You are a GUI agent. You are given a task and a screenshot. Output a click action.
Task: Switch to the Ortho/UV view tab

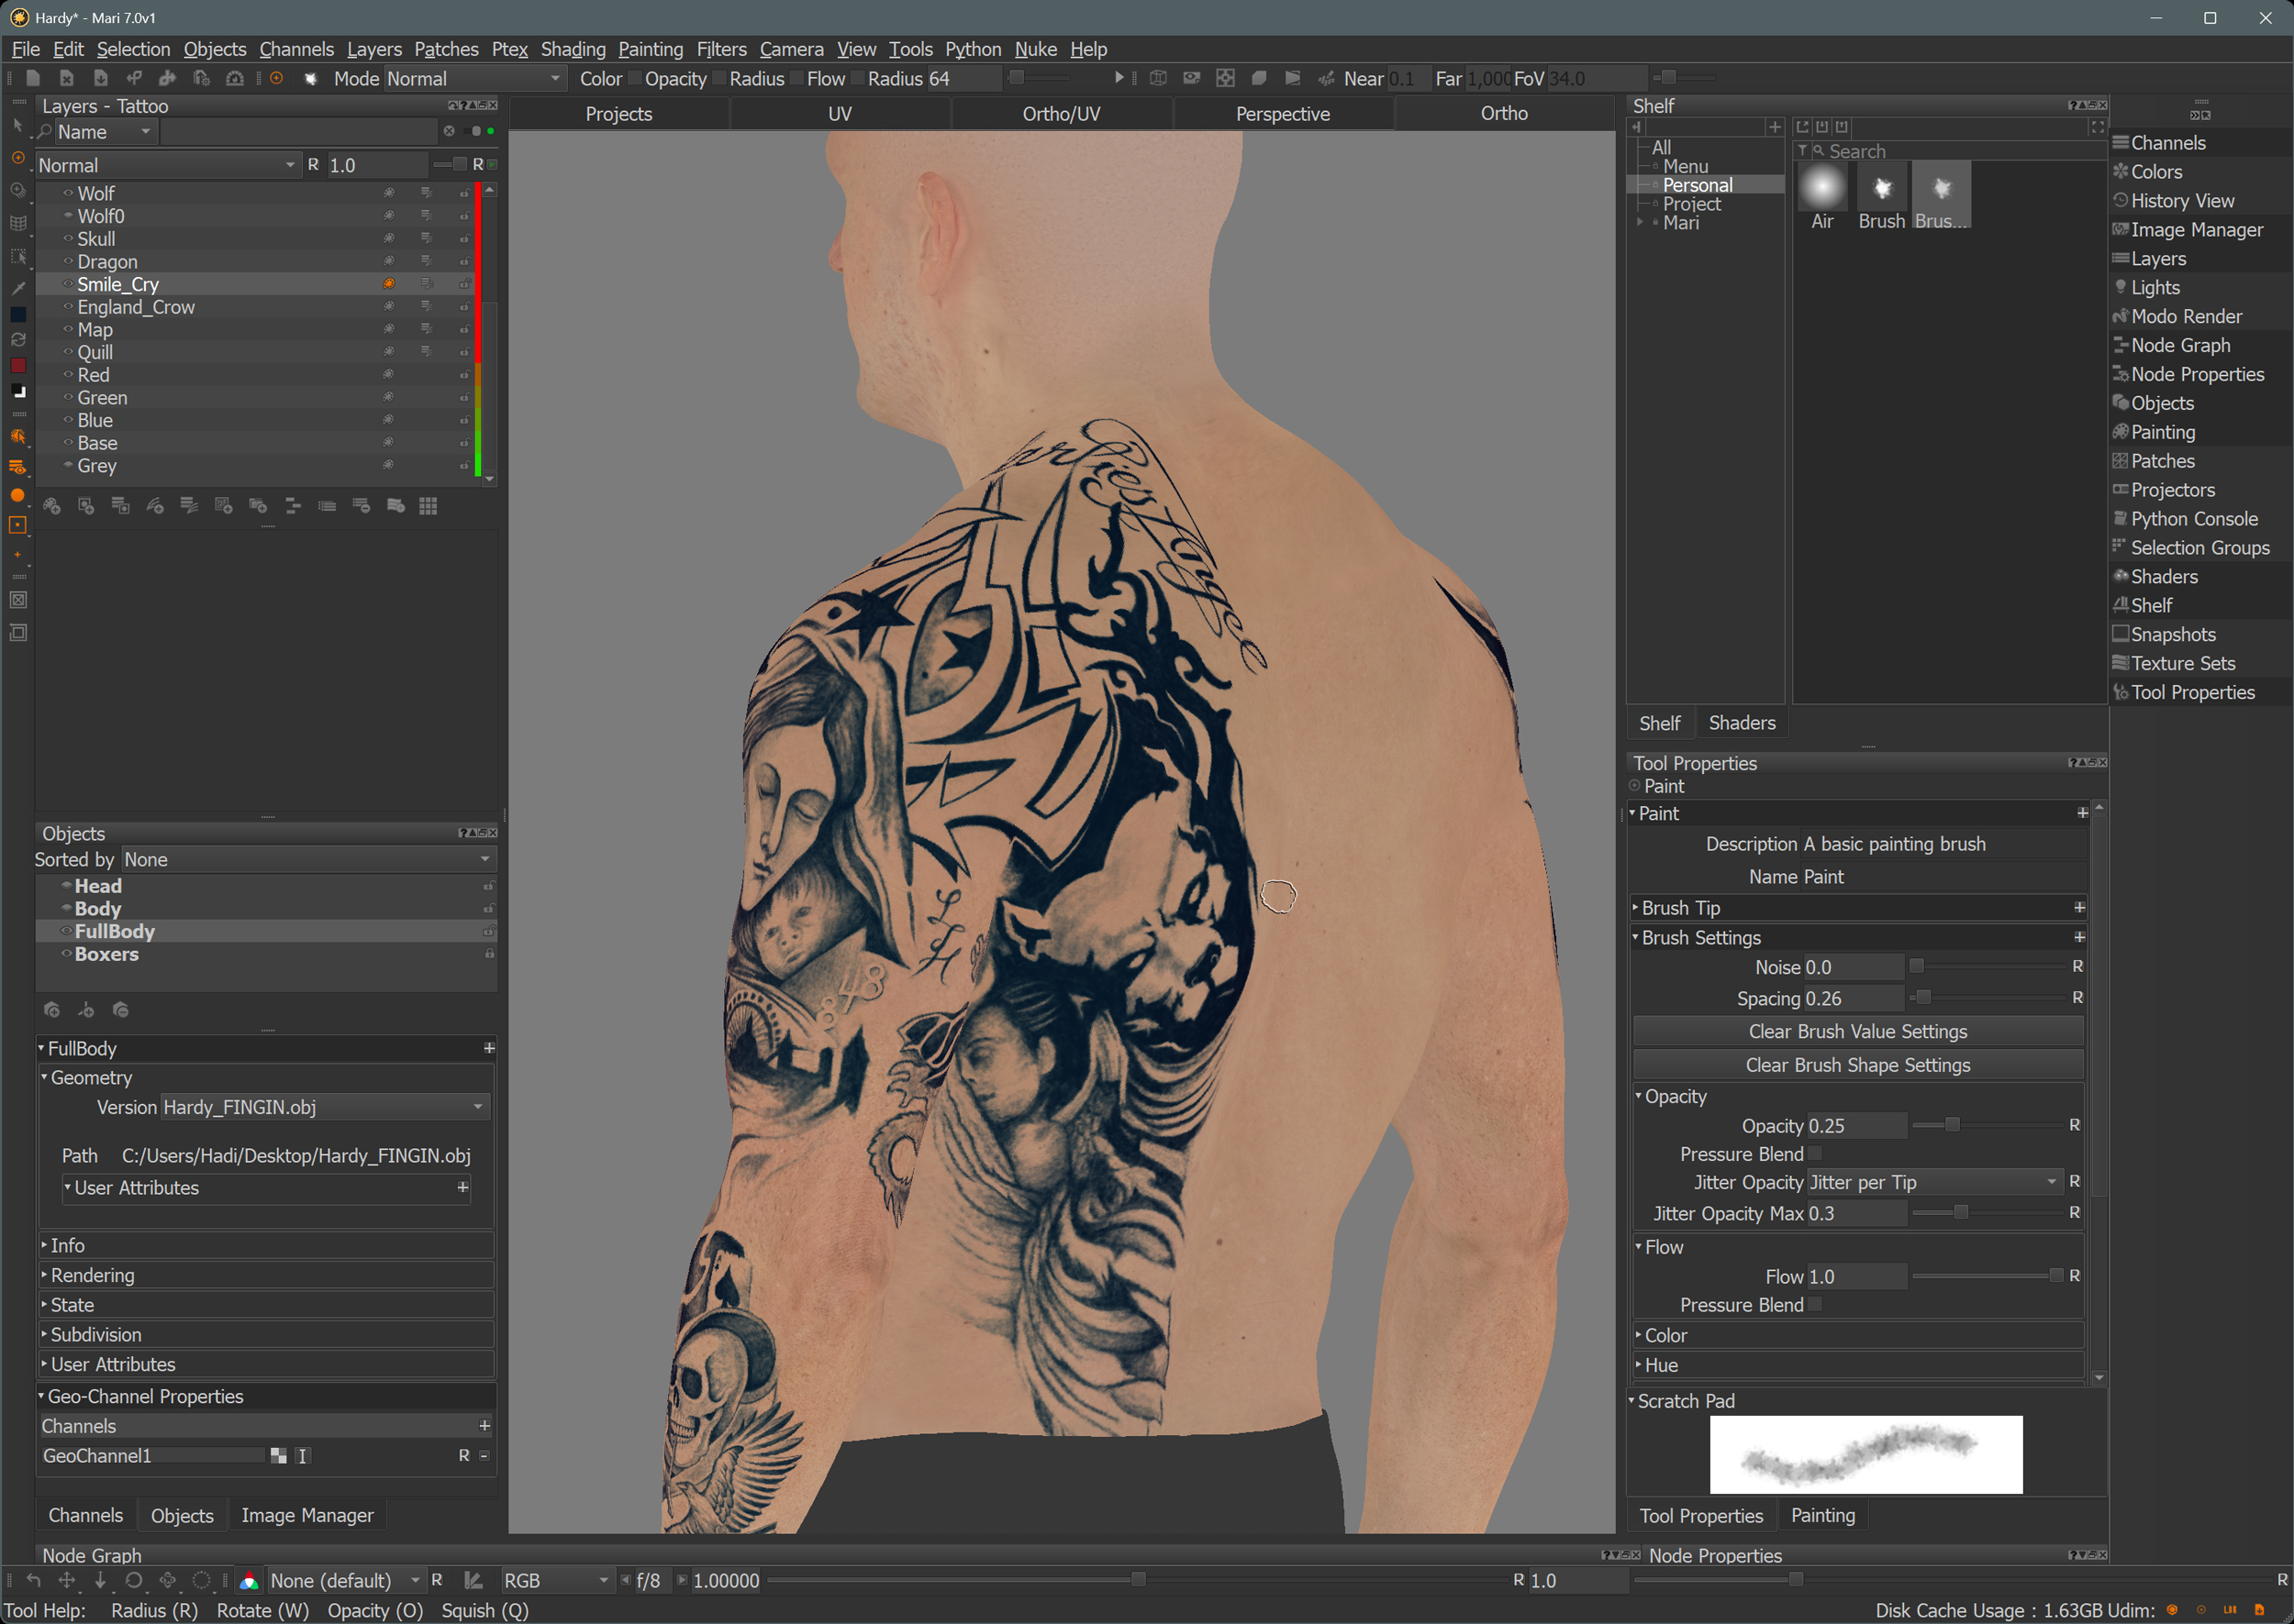click(1061, 114)
